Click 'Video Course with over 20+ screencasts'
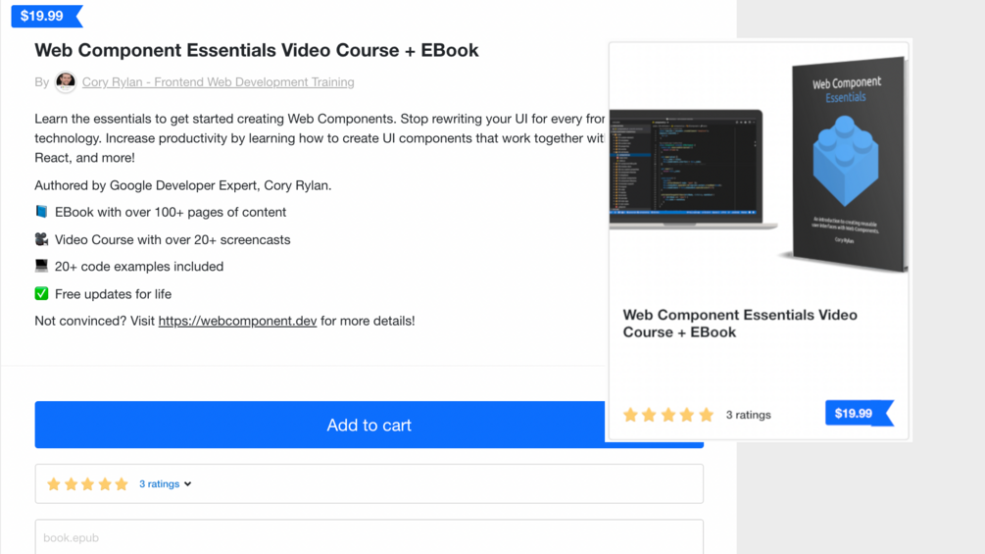The height and width of the screenshot is (554, 985). 172,240
